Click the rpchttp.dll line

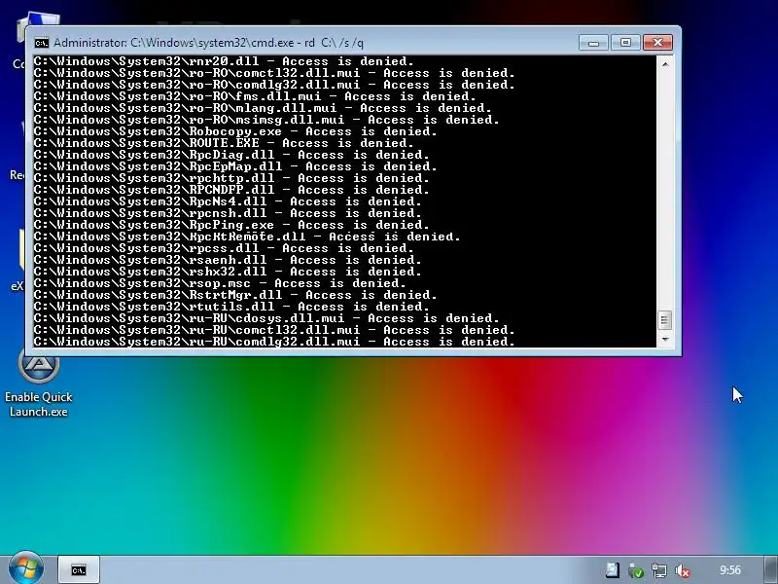pos(231,178)
